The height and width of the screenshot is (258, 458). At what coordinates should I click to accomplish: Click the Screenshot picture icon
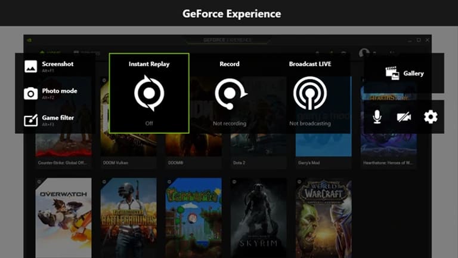[30, 66]
